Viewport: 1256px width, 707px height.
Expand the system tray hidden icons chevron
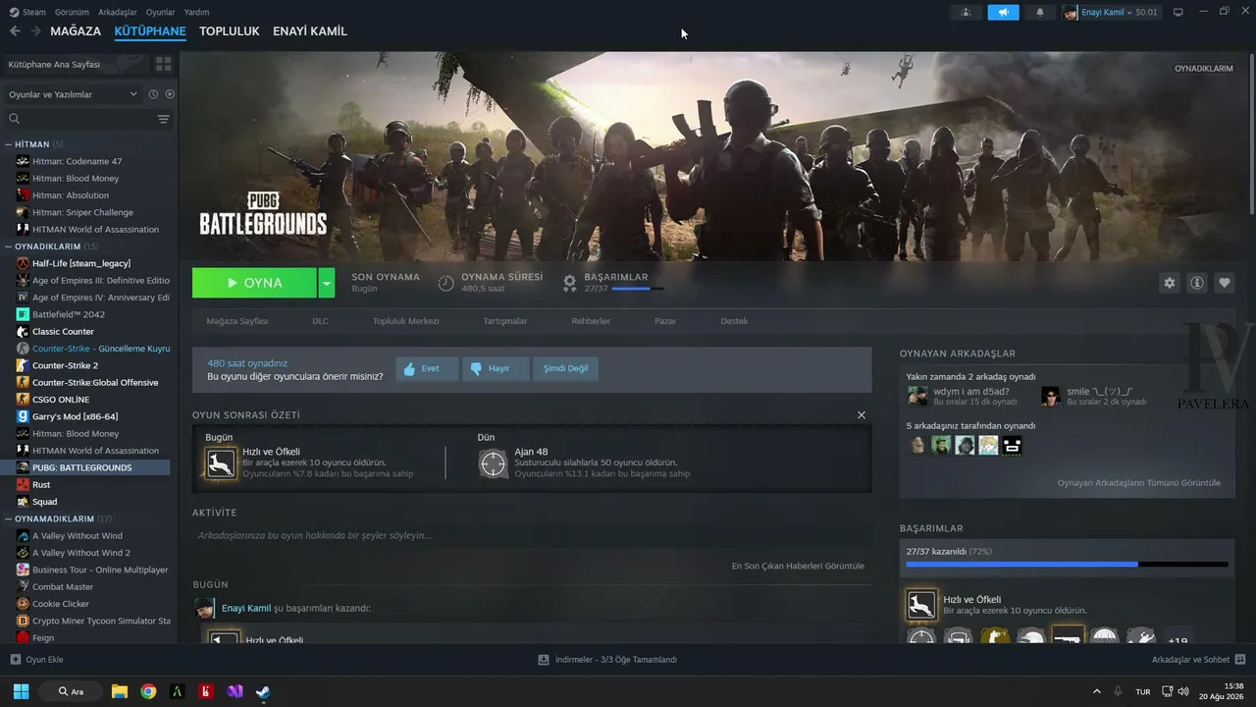(1096, 691)
